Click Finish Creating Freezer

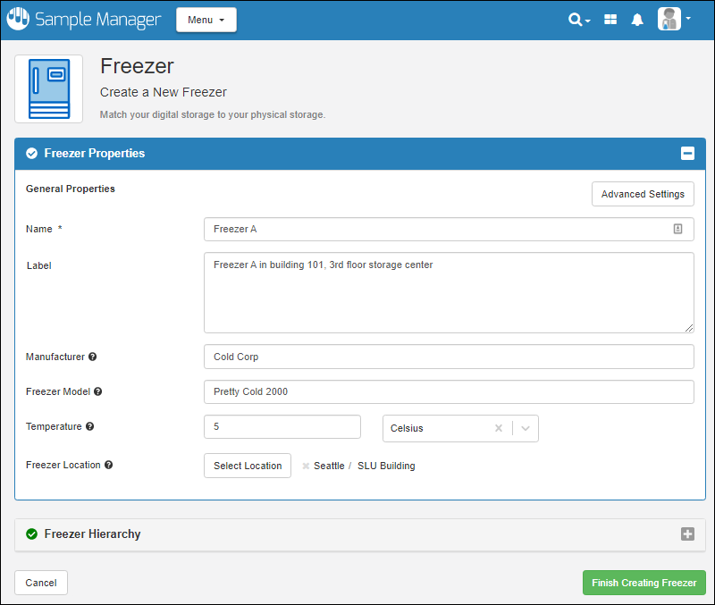(643, 583)
